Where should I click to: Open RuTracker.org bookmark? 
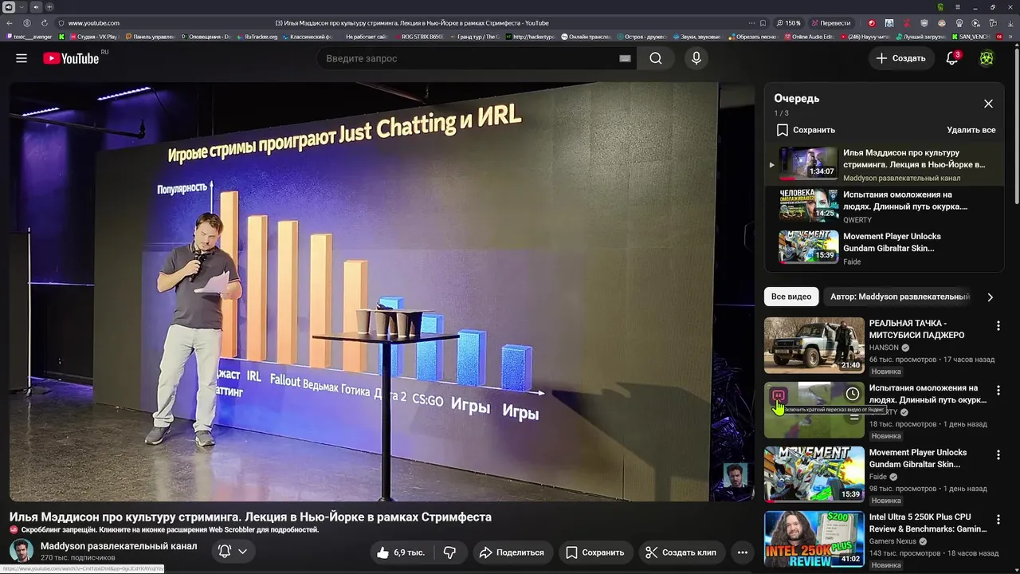257,37
